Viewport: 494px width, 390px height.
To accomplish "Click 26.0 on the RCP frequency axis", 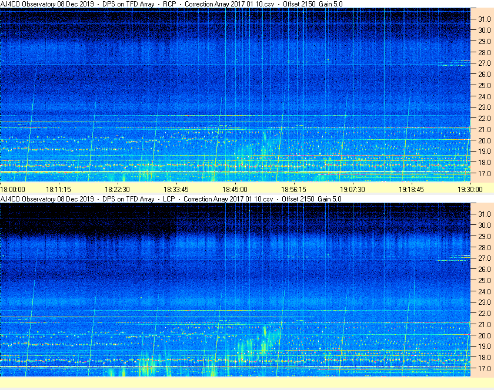I will [x=485, y=74].
